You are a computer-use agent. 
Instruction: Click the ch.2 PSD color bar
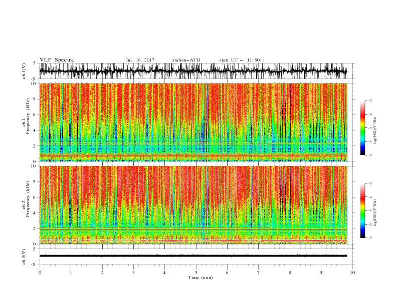(362, 210)
